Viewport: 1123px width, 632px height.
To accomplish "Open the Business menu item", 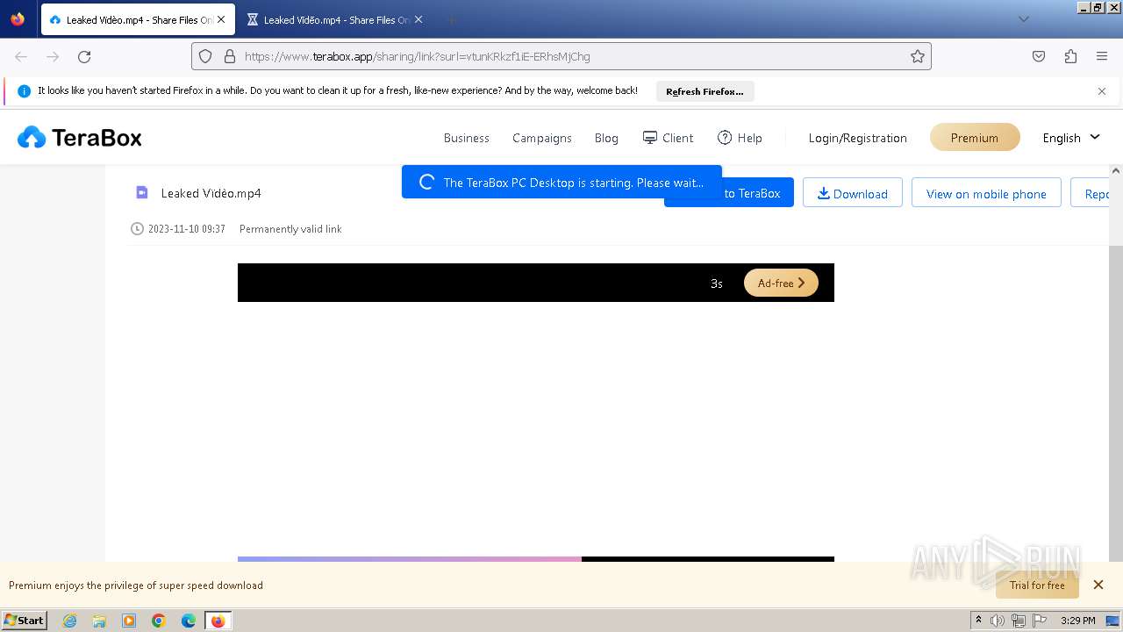I will click(467, 138).
